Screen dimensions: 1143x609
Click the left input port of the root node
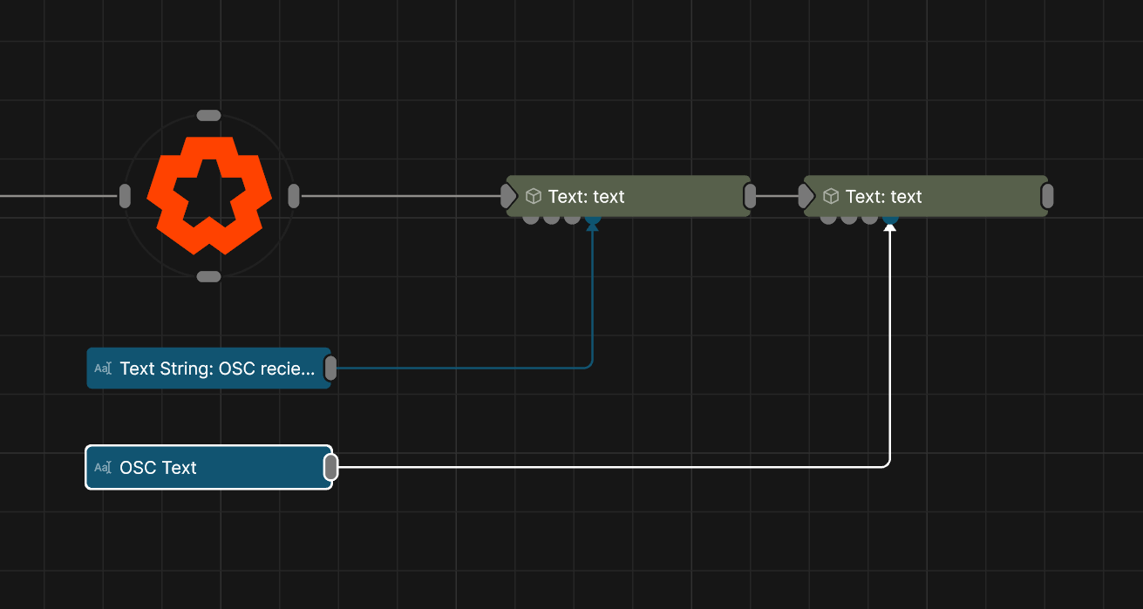125,196
